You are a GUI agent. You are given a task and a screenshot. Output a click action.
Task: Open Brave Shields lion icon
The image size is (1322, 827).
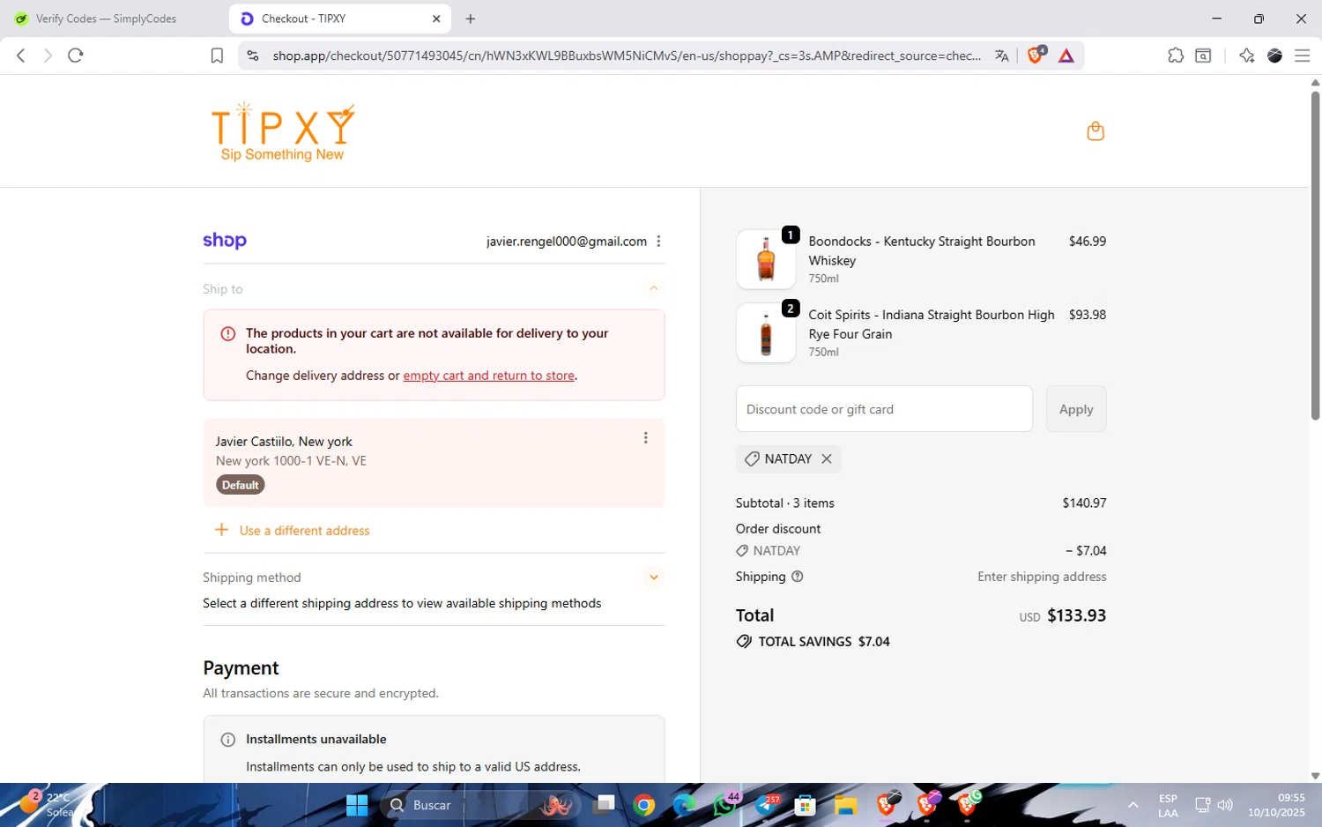[x=1036, y=56]
